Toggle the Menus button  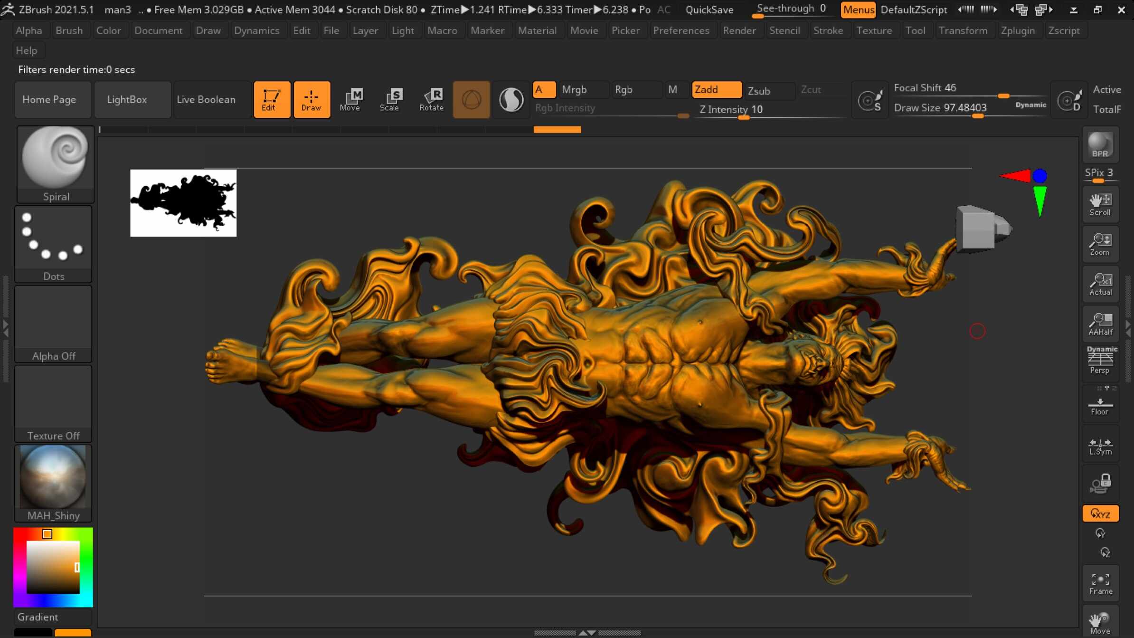[x=858, y=10]
